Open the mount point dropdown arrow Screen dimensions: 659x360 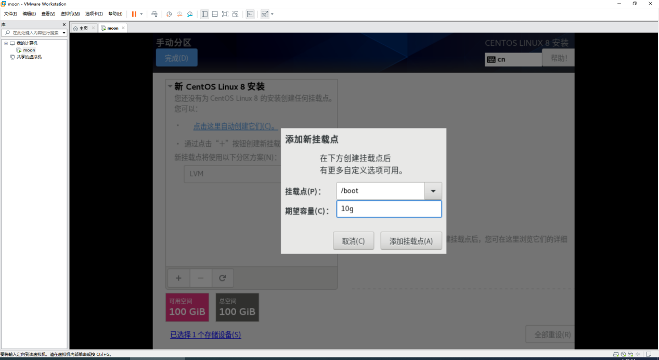pos(433,191)
